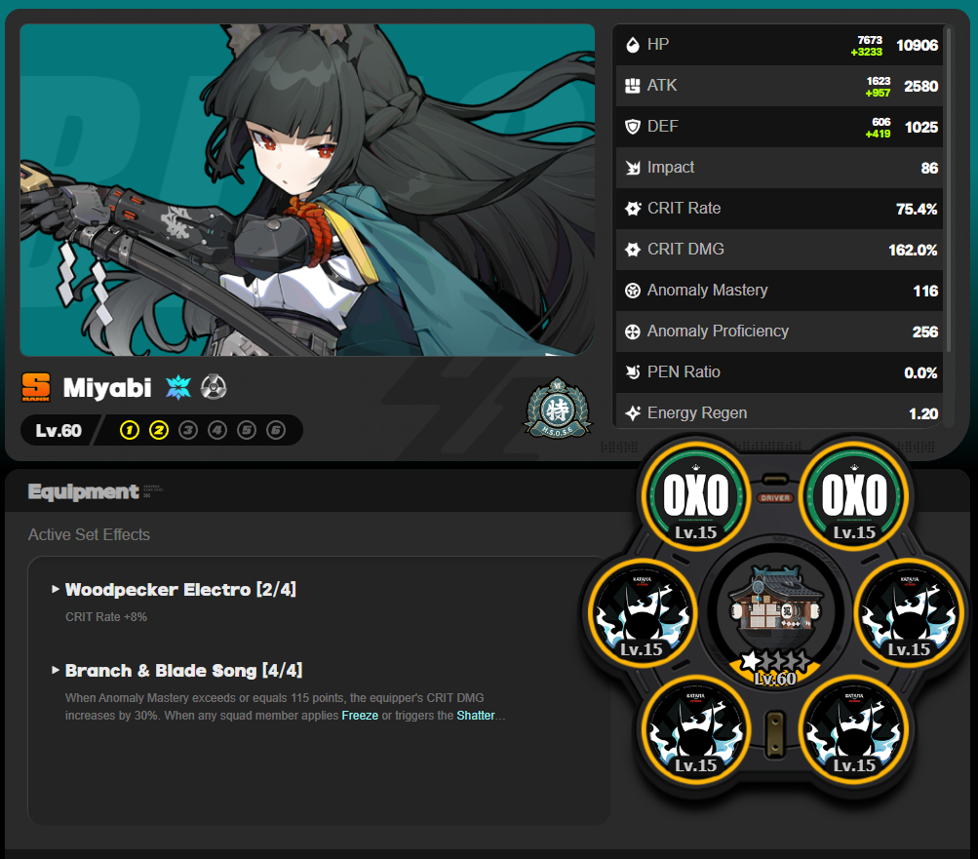
Task: Open the Lv.60 W-Engine in the center
Action: [x=775, y=614]
